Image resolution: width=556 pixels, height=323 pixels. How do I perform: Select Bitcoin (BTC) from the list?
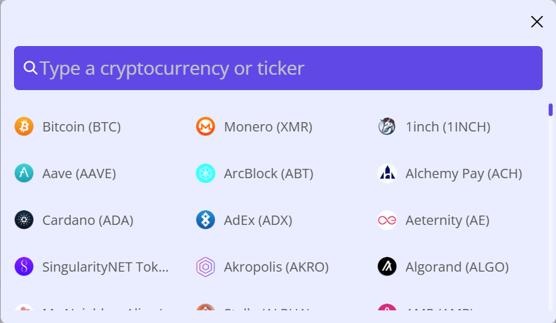point(81,127)
